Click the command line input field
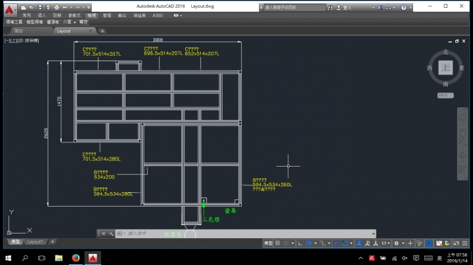This screenshot has width=473, height=265. click(x=244, y=234)
